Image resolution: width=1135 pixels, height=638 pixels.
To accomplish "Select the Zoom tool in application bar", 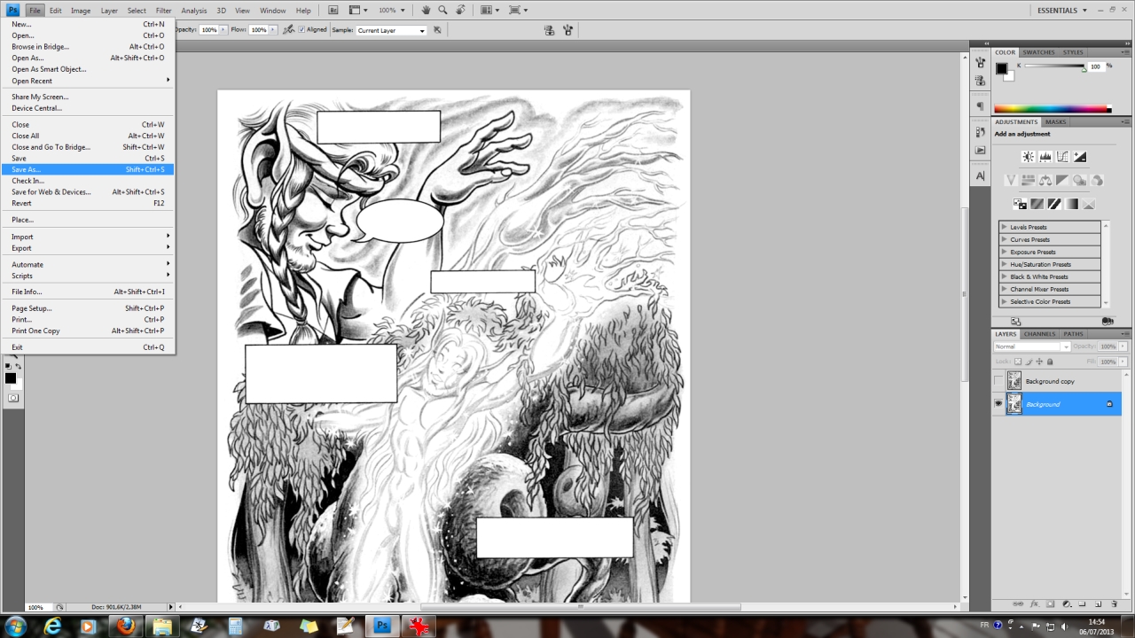I will [443, 11].
